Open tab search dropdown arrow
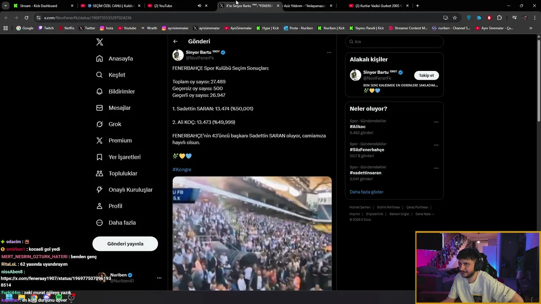 pos(5,6)
